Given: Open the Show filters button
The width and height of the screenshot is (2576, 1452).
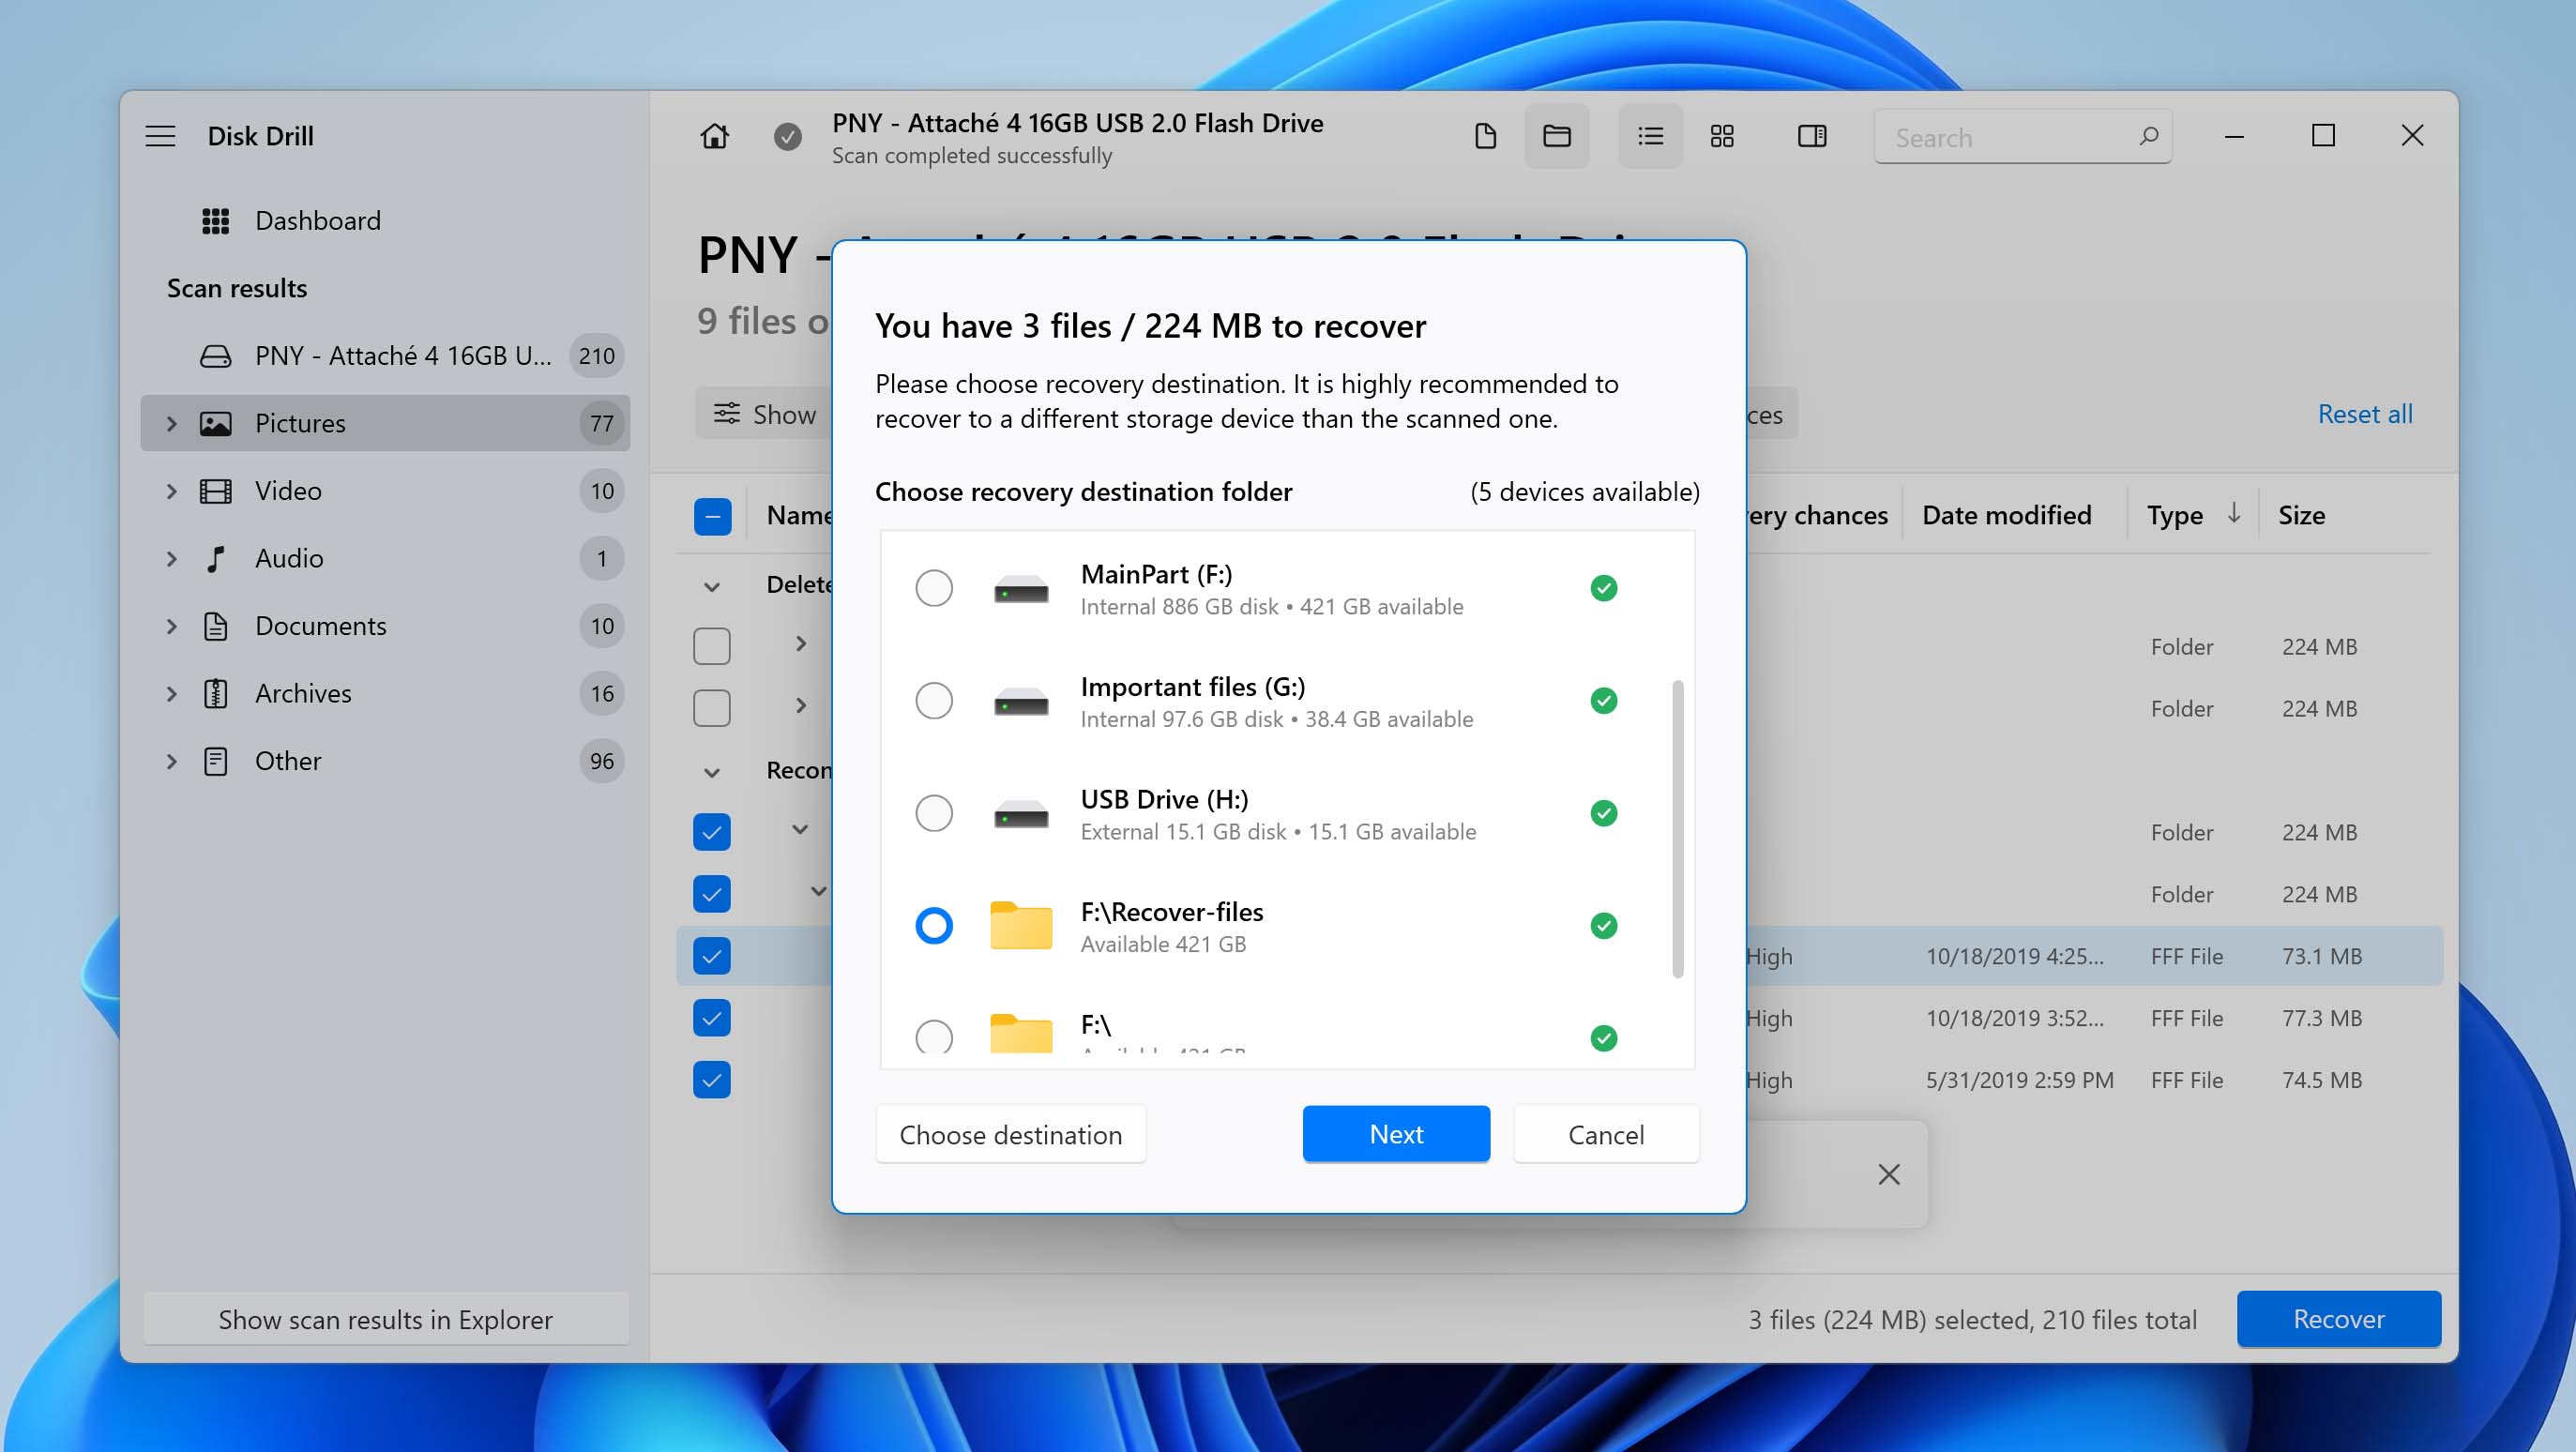Looking at the screenshot, I should 765,414.
